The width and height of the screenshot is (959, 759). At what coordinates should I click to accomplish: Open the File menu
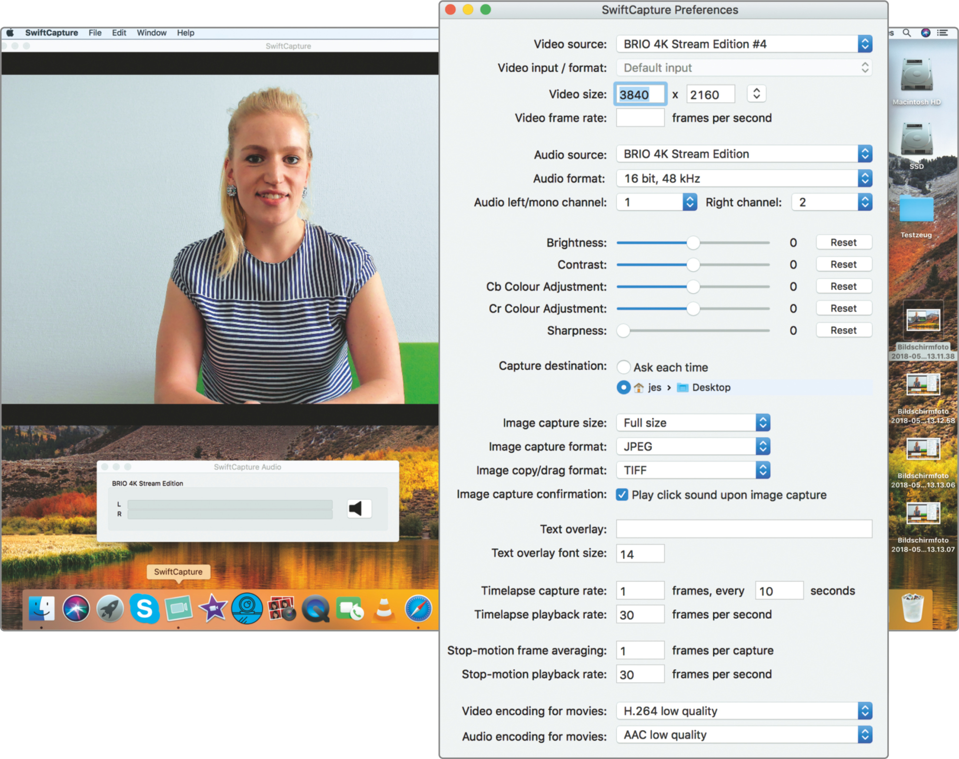(x=95, y=33)
